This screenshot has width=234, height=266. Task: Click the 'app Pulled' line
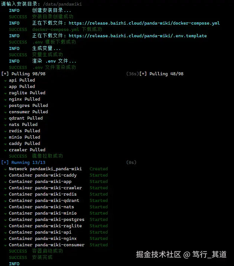click(x=22, y=86)
